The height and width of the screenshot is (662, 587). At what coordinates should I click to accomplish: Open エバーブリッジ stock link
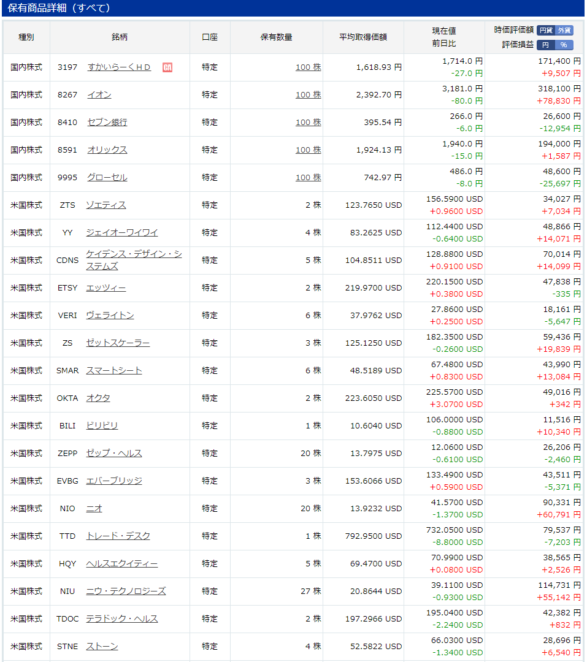(114, 481)
